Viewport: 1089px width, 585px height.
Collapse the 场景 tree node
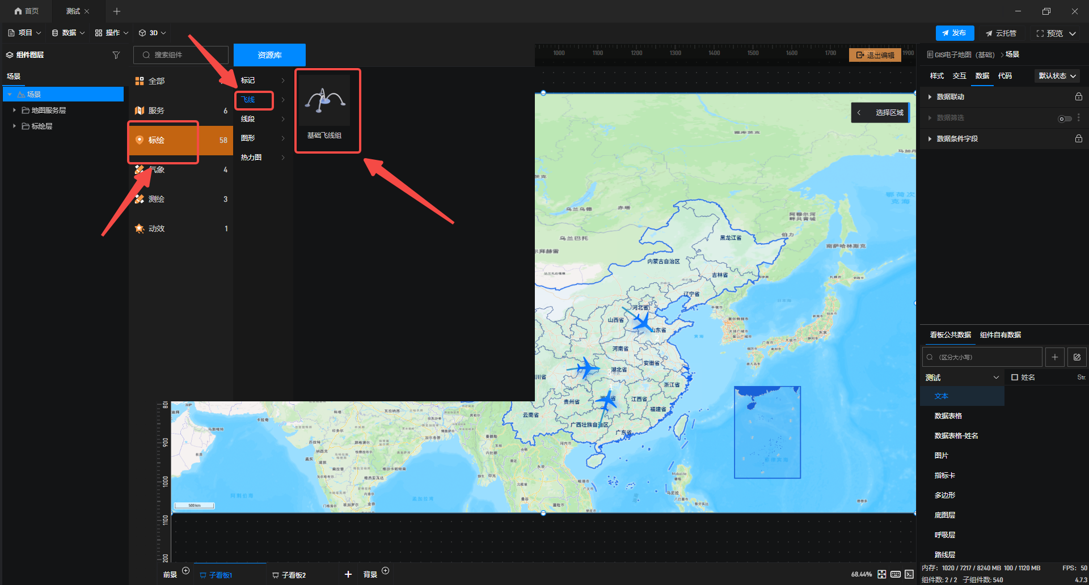click(x=10, y=94)
